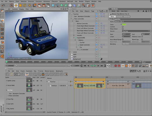The height and width of the screenshot is (116, 152).
Task: Toggle visibility dots of Background object
Action: 98,59
